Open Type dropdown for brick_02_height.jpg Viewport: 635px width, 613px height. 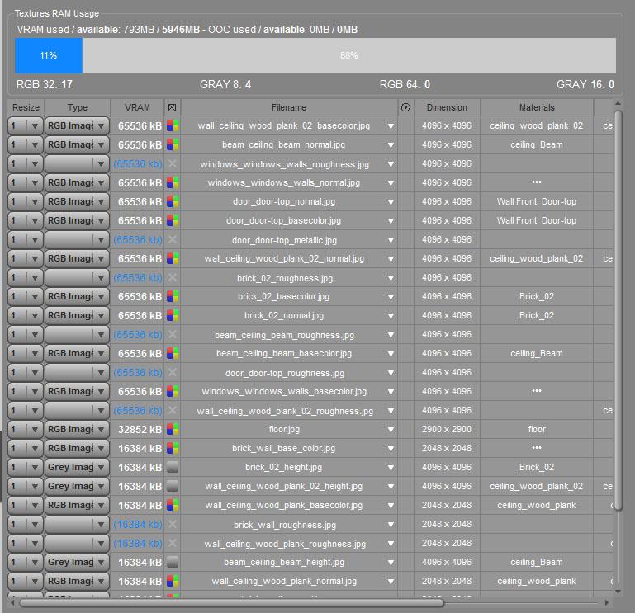tap(77, 467)
